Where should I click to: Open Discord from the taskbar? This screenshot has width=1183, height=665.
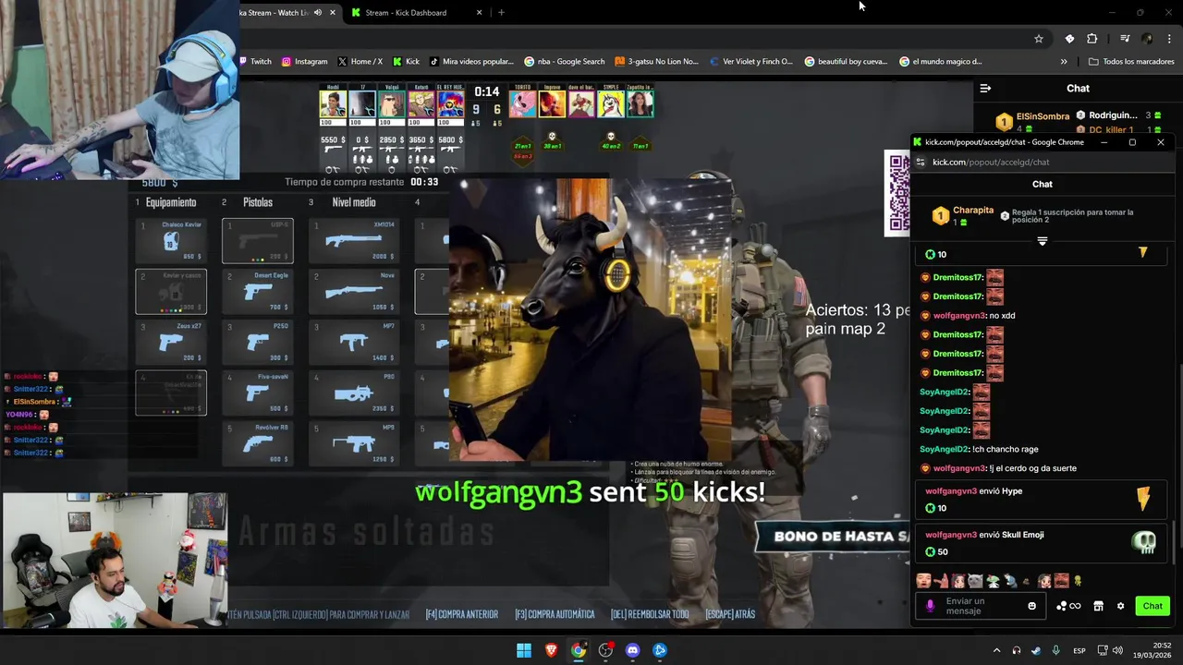[x=632, y=650]
